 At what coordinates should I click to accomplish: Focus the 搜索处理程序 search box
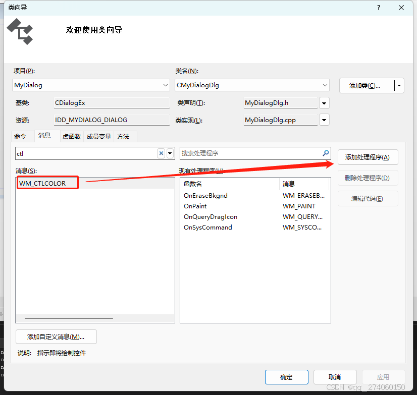251,153
